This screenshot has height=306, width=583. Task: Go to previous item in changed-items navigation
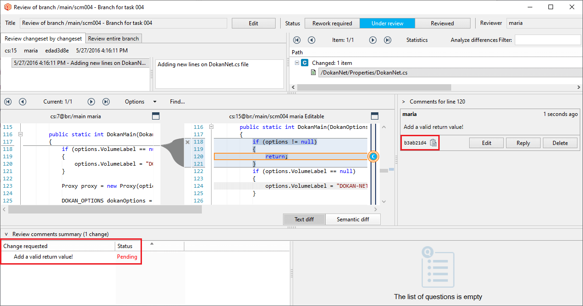tap(312, 40)
